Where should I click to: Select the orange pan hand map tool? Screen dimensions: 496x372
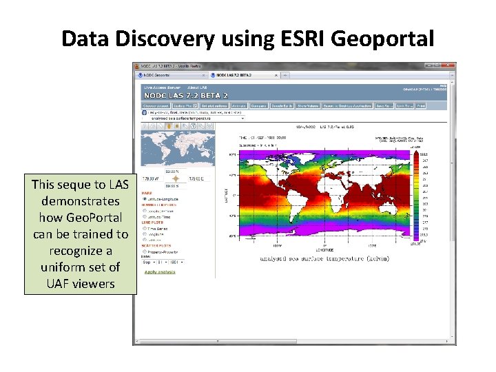tap(169, 126)
